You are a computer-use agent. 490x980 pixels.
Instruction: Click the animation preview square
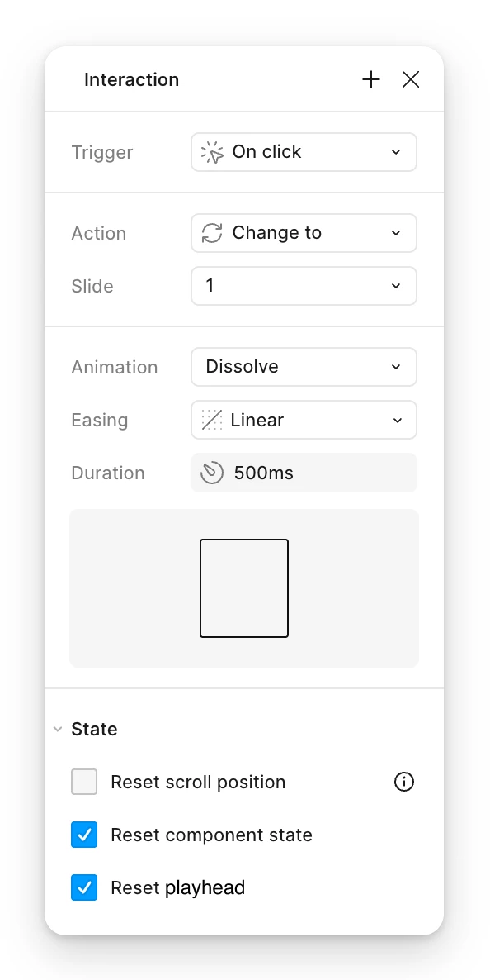click(244, 588)
